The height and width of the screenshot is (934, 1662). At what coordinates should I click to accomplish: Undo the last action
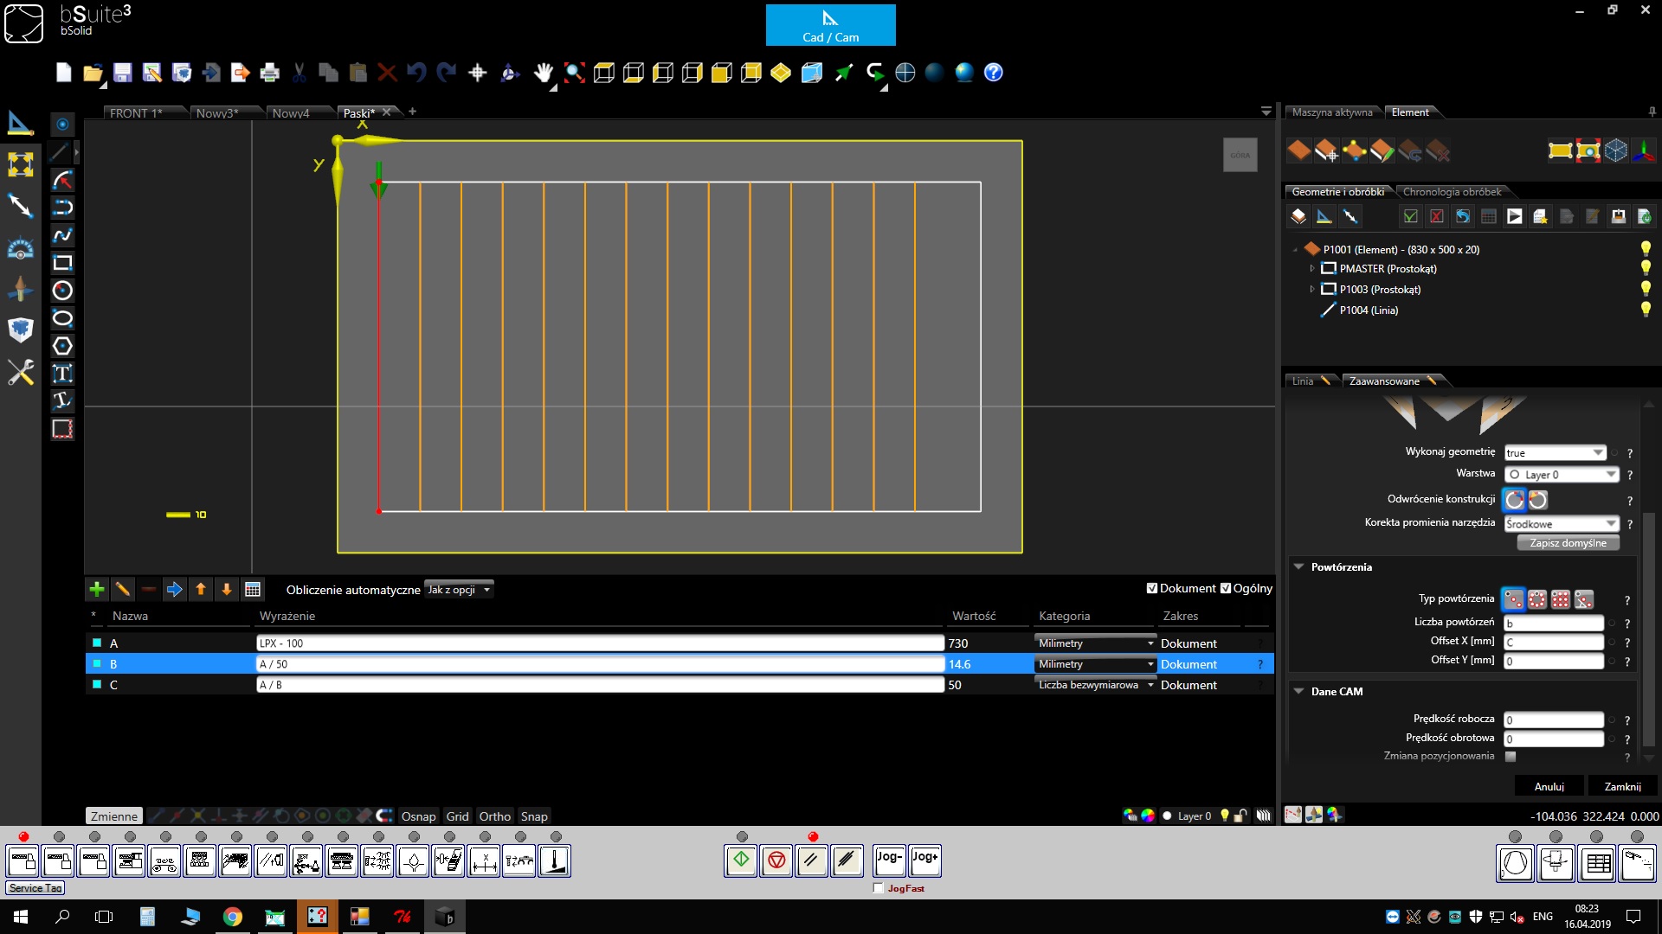point(416,73)
